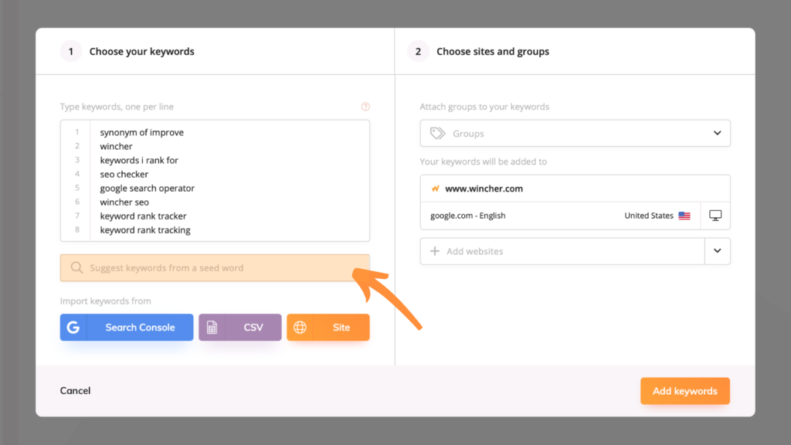The width and height of the screenshot is (791, 445).
Task: Focus the Suggest keywords seed word field
Action: click(x=215, y=268)
